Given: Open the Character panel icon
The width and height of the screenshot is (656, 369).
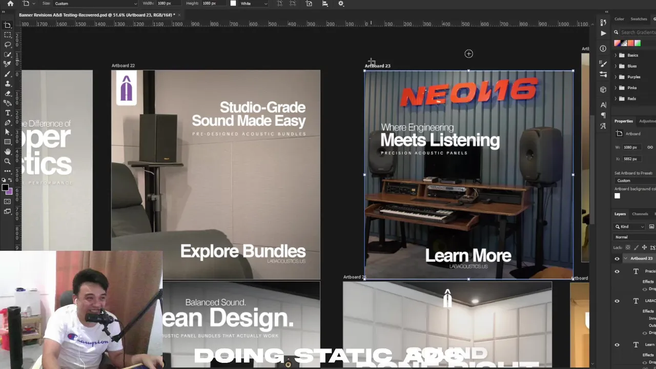Looking at the screenshot, I should coord(603,105).
